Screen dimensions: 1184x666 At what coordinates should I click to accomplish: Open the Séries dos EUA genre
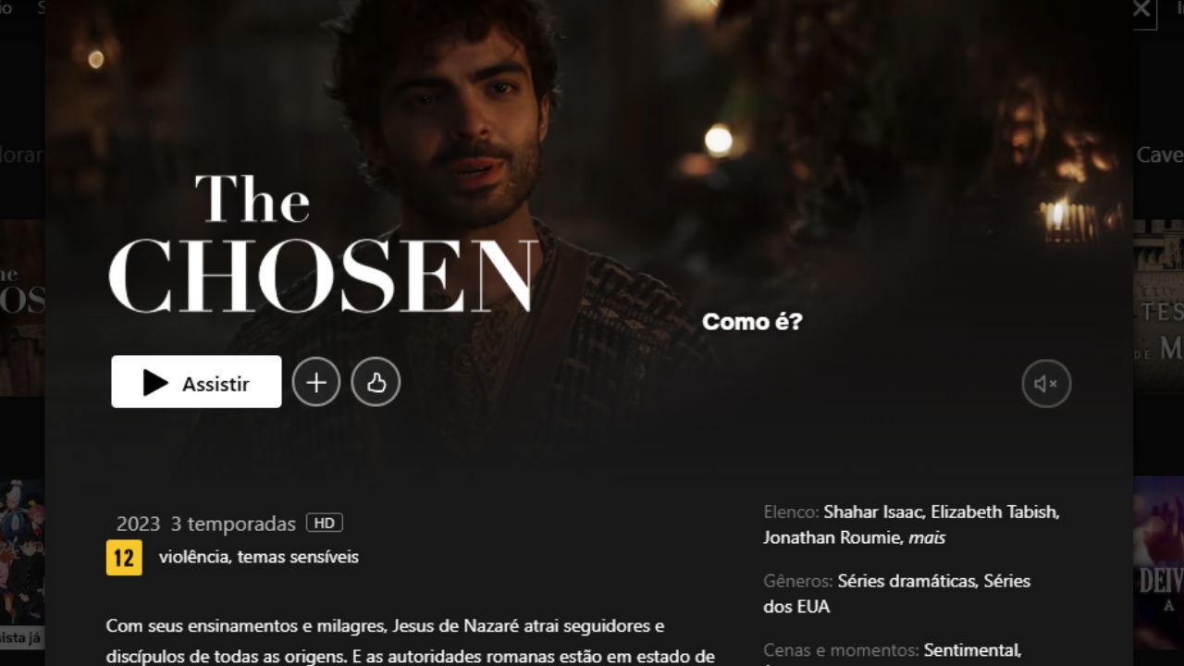(896, 594)
